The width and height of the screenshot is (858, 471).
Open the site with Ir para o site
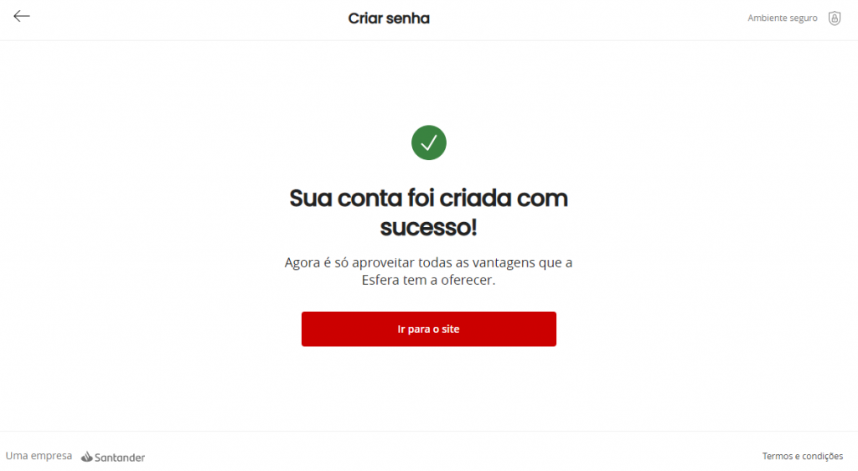click(428, 329)
